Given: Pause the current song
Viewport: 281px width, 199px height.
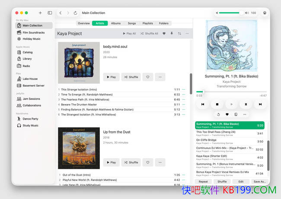Looking at the screenshot, I should (x=246, y=104).
